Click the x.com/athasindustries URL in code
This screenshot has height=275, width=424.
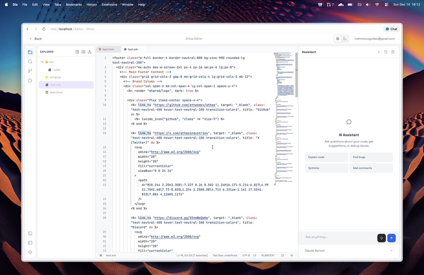pos(181,133)
